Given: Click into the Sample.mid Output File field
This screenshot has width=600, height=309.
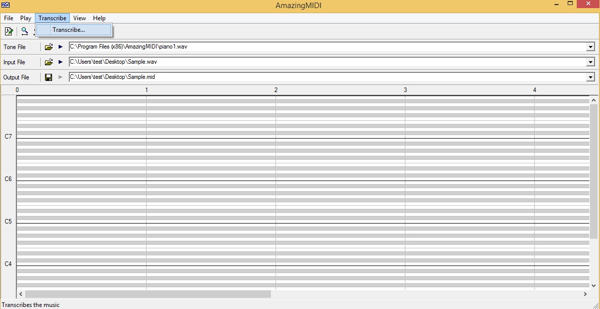Looking at the screenshot, I should 328,77.
